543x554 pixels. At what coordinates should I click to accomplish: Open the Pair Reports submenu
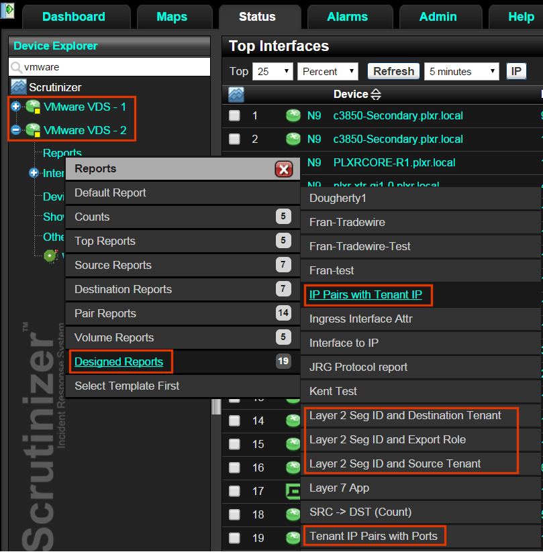[183, 313]
